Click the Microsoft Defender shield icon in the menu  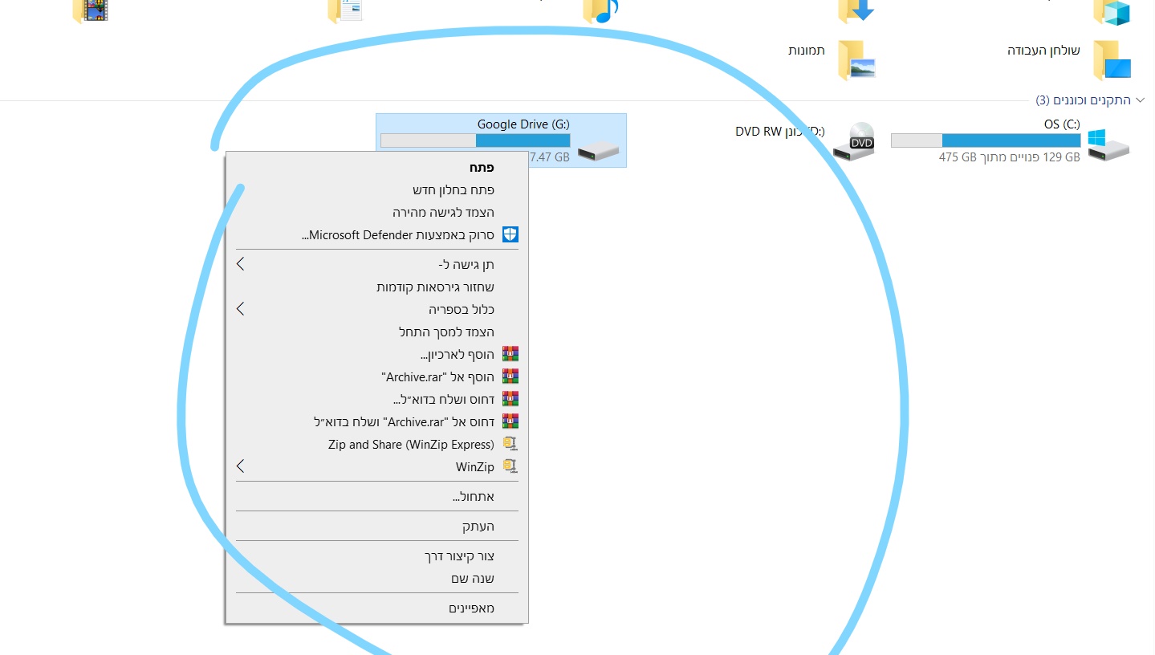(x=510, y=235)
